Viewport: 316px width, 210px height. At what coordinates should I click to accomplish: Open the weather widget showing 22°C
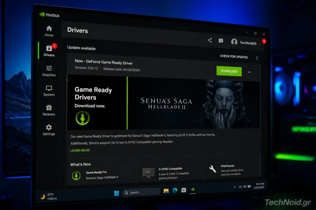click(49, 196)
